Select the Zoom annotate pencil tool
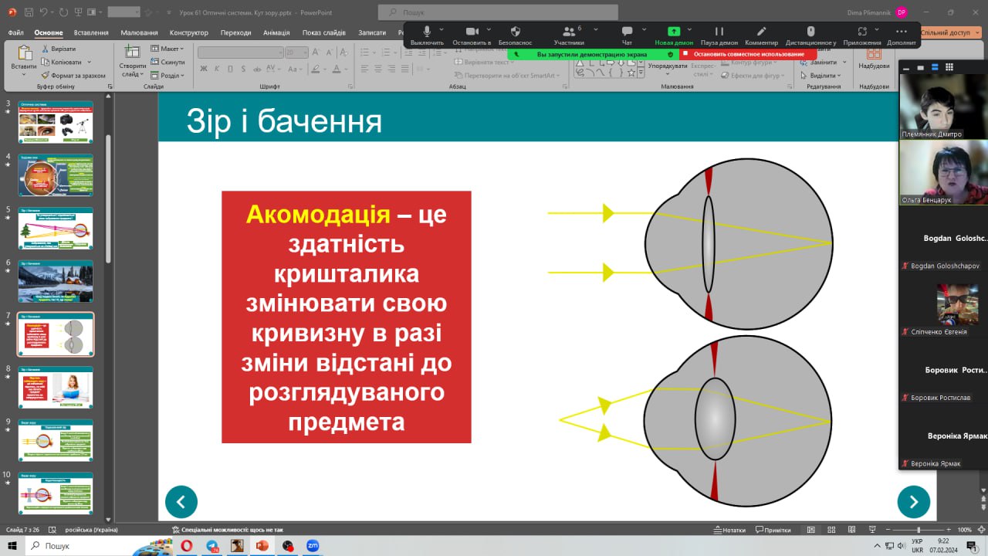988x556 pixels. 761,32
